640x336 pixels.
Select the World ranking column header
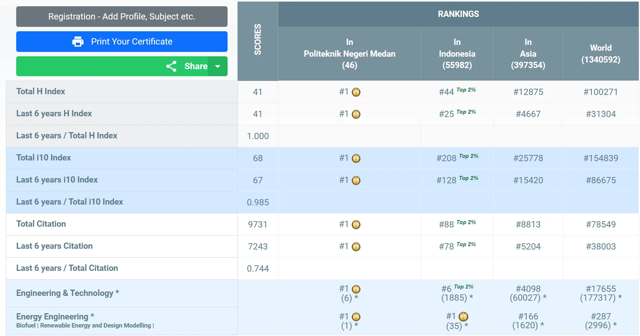(x=600, y=54)
